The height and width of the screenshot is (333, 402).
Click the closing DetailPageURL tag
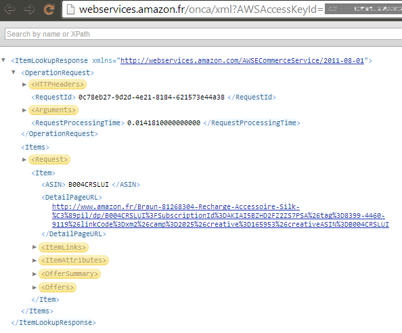point(74,234)
